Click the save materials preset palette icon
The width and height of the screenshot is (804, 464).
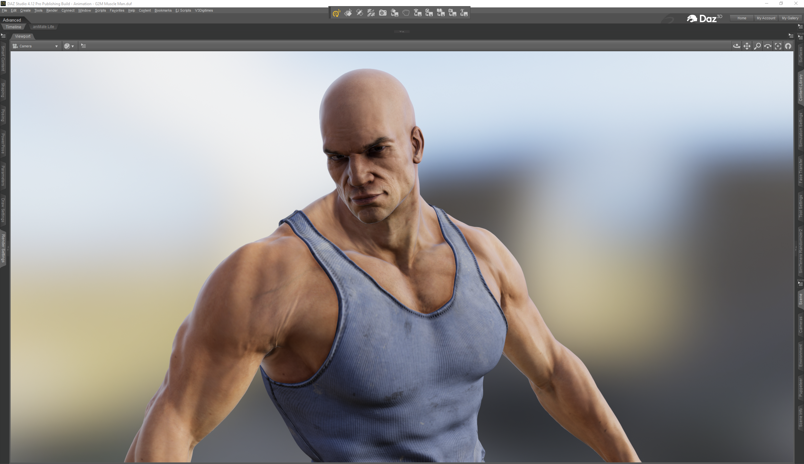coord(429,13)
